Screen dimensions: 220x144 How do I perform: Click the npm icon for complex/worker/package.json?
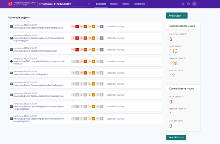pyautogui.click(x=11, y=84)
